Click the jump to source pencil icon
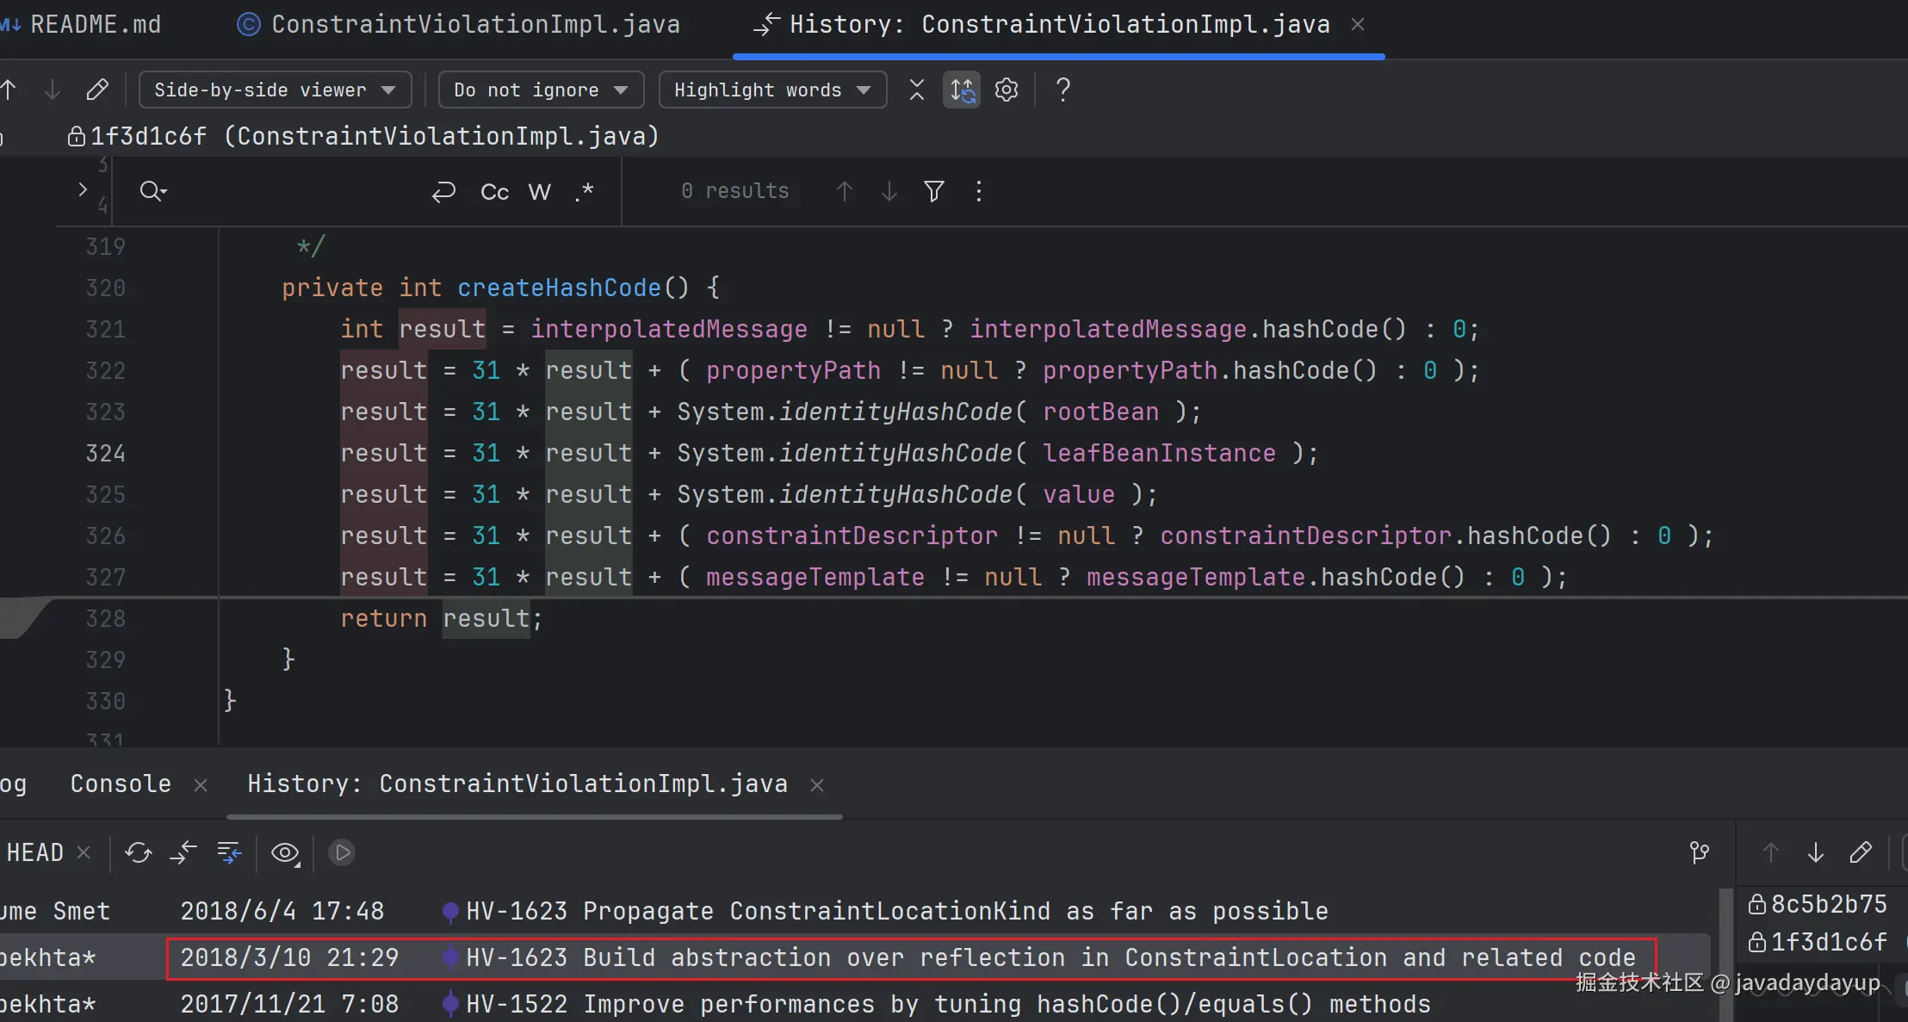1908x1022 pixels. click(97, 90)
